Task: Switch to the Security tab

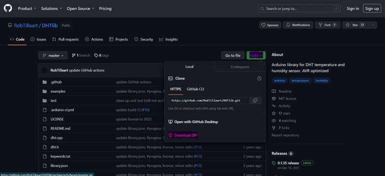Action: click(x=143, y=39)
